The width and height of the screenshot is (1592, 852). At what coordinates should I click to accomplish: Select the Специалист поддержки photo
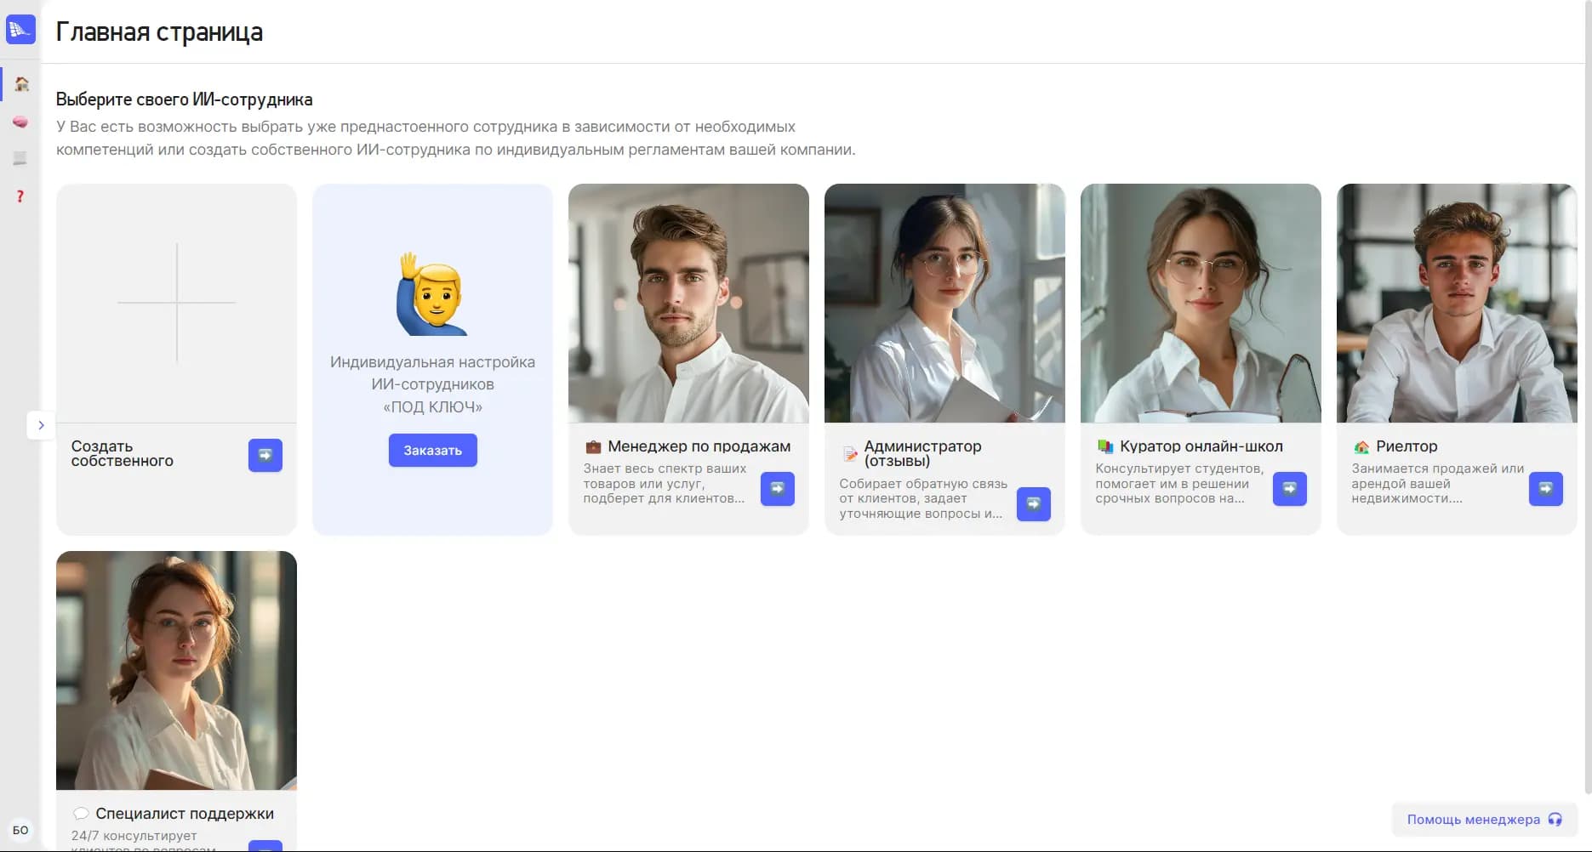click(176, 670)
